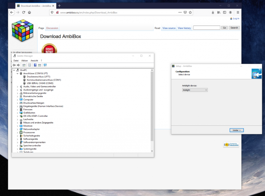The image size is (265, 196).
Task: Select the Page tab on the wiki
Action: 41,28
